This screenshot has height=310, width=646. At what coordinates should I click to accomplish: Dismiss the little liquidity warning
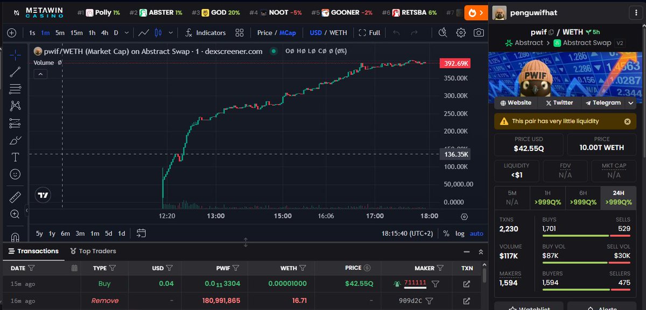point(627,121)
